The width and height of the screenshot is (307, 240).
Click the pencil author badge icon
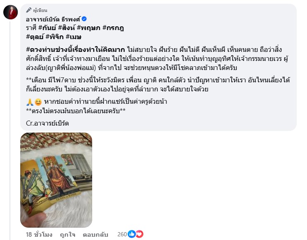click(29, 10)
